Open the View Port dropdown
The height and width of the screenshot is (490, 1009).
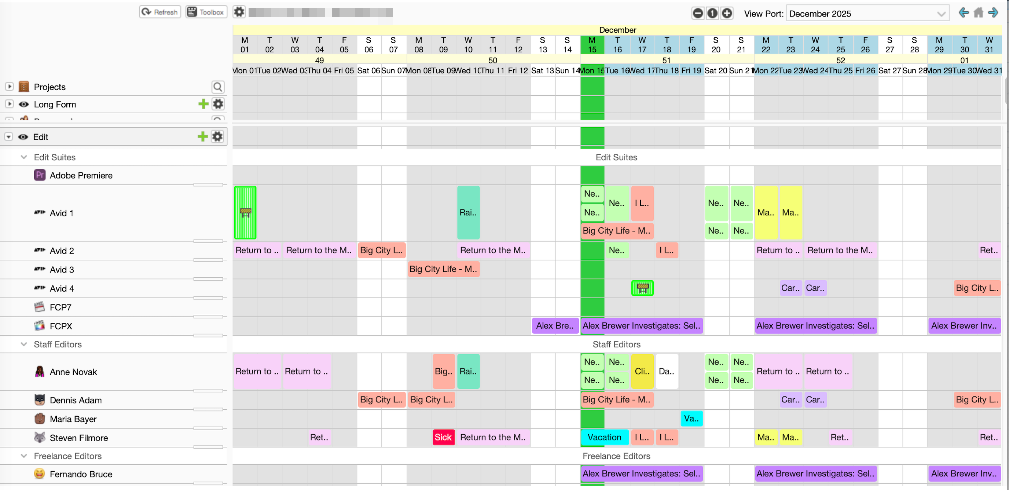pyautogui.click(x=867, y=14)
